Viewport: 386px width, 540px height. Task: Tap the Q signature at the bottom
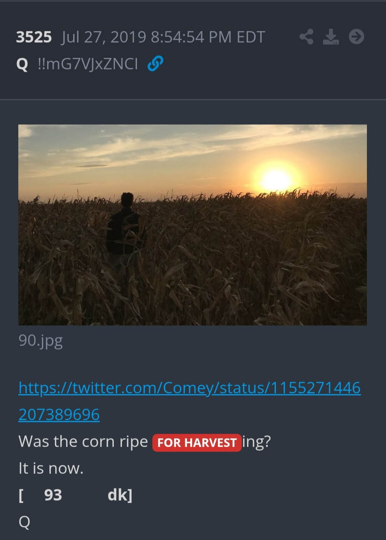[x=24, y=522]
